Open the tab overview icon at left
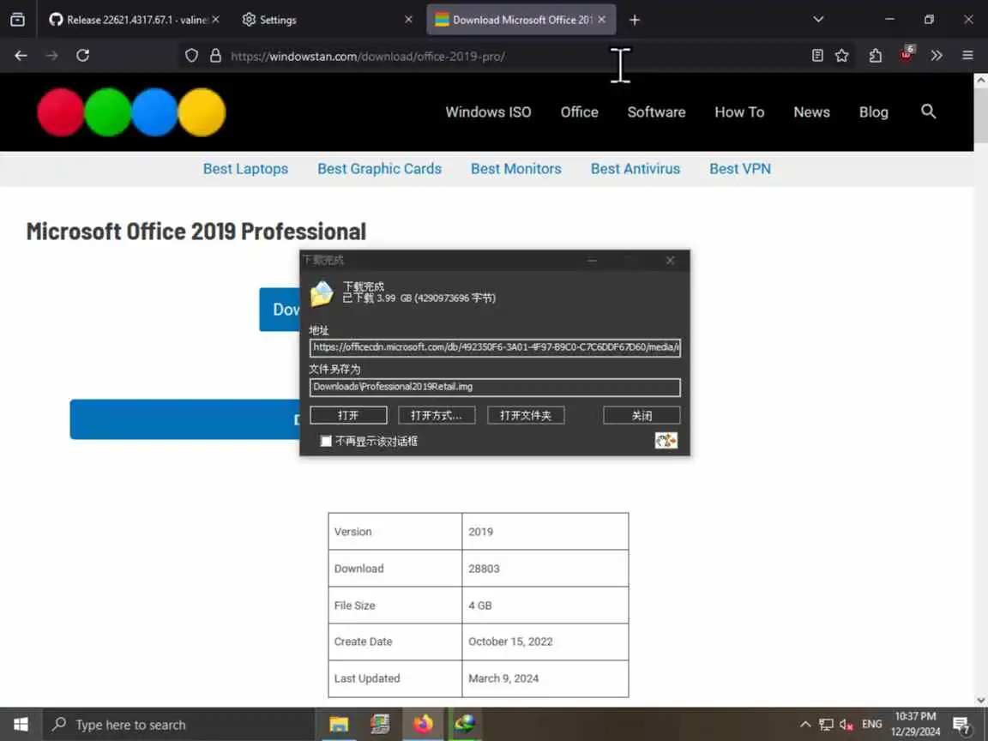This screenshot has height=741, width=988. pyautogui.click(x=18, y=20)
